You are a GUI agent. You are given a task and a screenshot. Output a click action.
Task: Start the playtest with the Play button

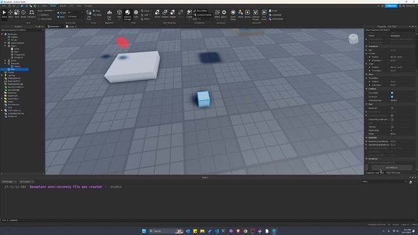(x=22, y=6)
